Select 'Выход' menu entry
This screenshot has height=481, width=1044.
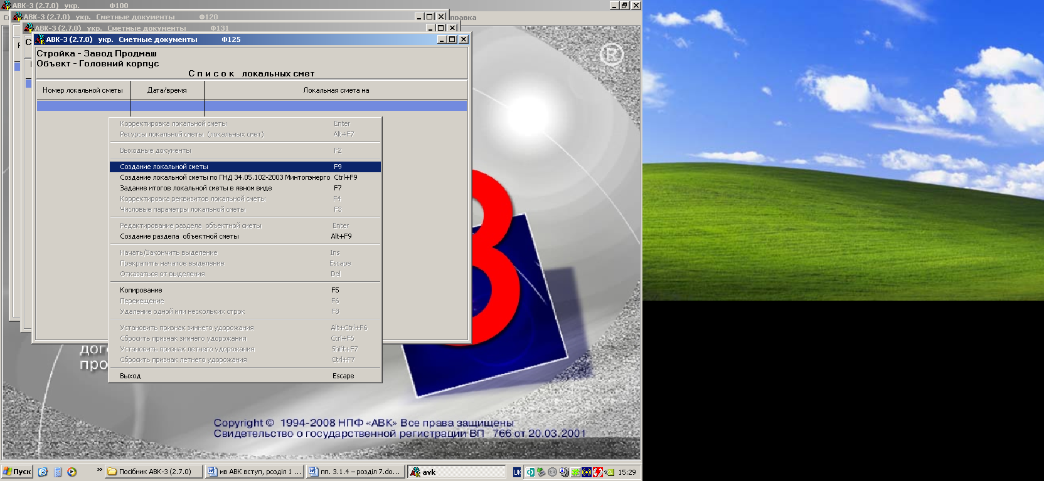point(245,376)
